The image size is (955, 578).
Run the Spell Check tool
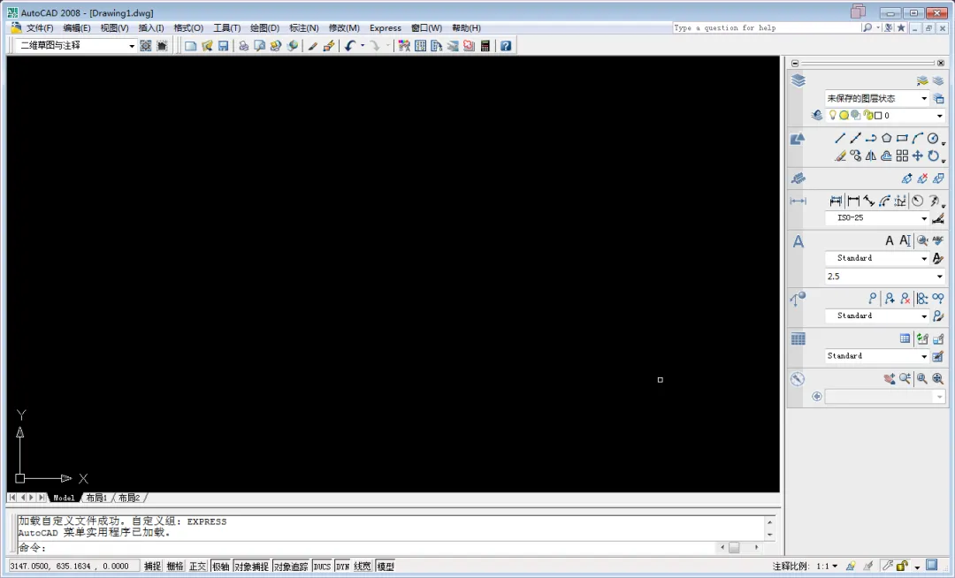938,241
